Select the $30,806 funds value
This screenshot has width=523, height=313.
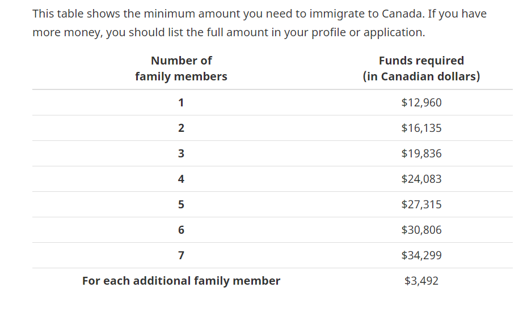[x=421, y=230]
